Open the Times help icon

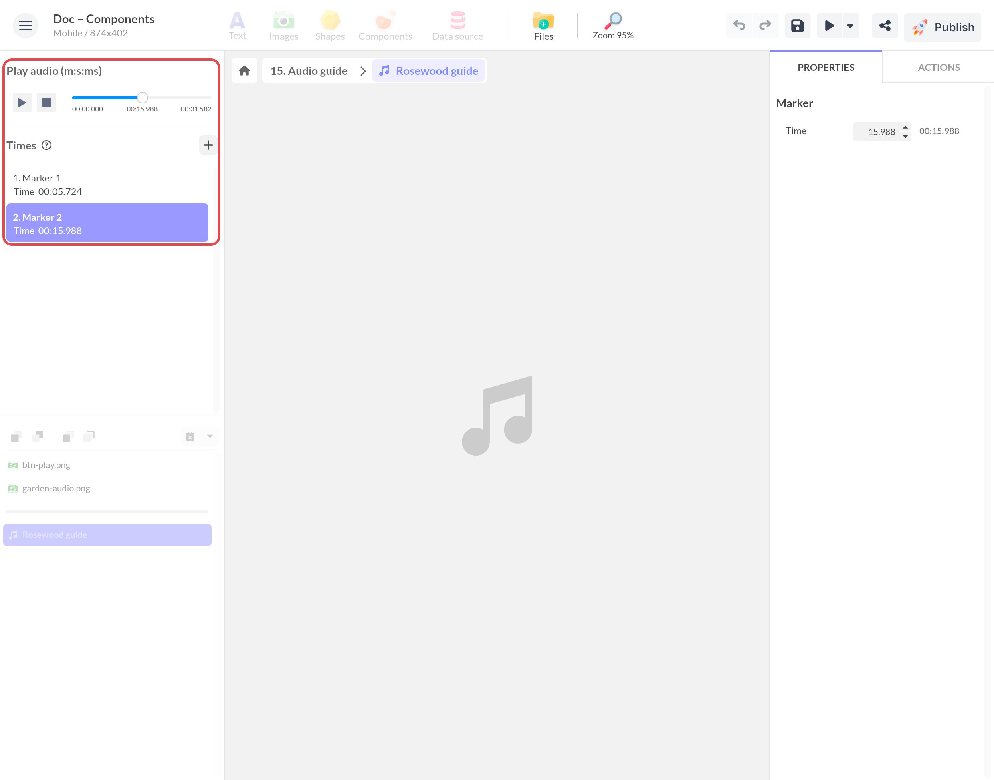(x=46, y=145)
